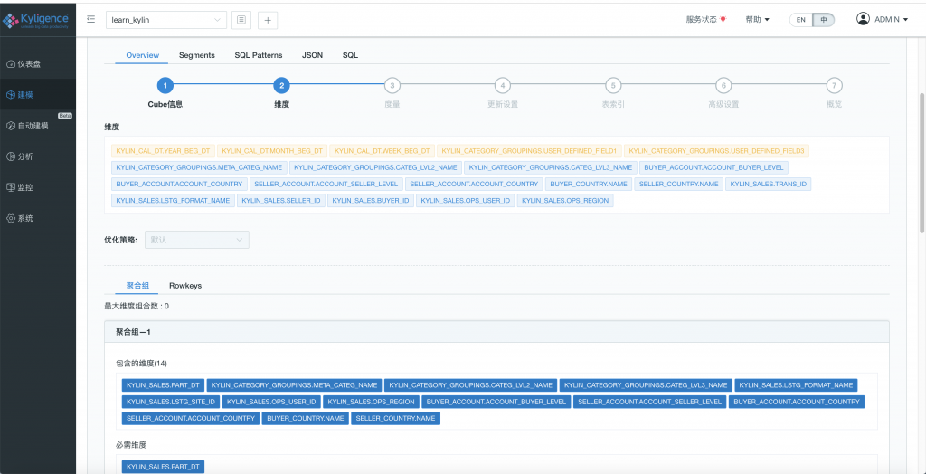Switch language to 中
This screenshot has width=926, height=474.
coord(823,19)
